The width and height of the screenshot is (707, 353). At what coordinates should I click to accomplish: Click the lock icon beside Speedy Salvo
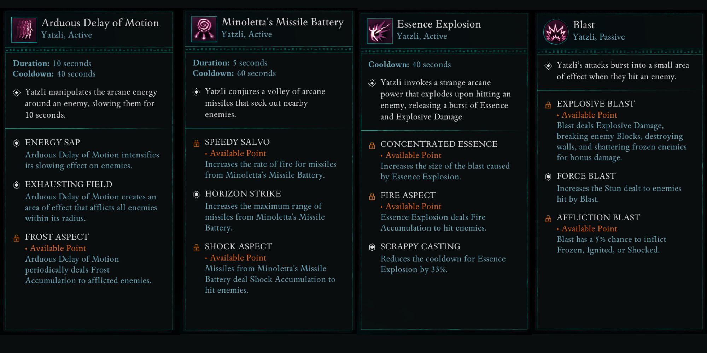[x=197, y=143]
